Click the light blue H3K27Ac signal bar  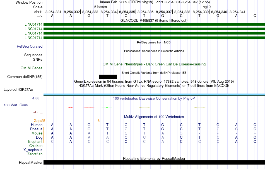click(x=154, y=94)
